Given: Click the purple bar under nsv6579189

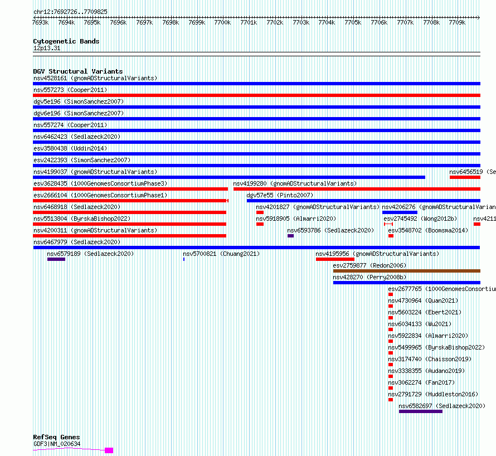Looking at the screenshot, I should point(56,259).
